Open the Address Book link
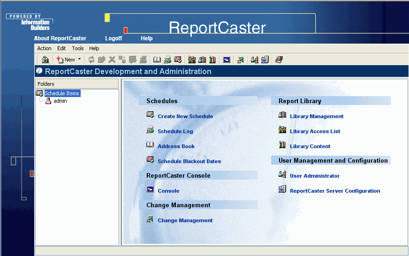This screenshot has height=256, width=409. (176, 146)
